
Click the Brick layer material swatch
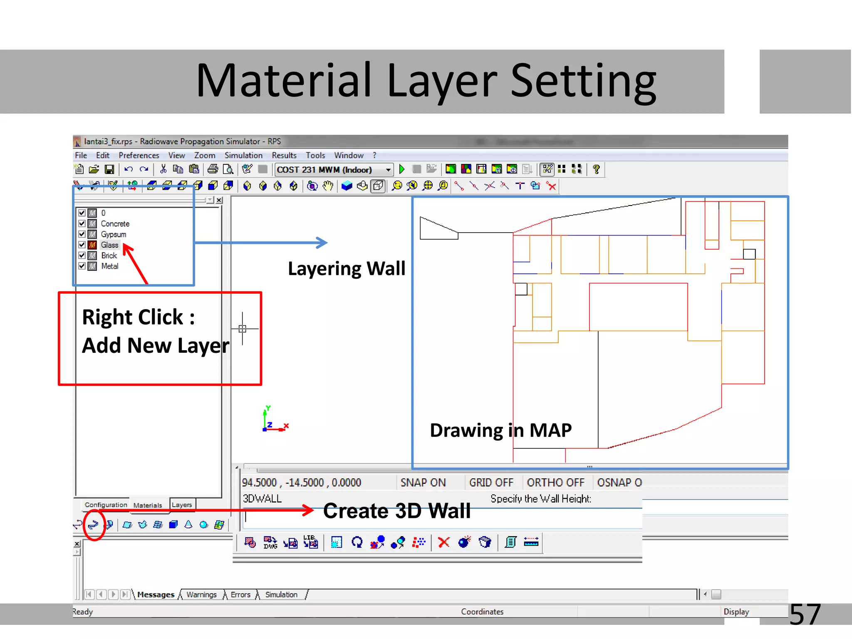(x=92, y=255)
